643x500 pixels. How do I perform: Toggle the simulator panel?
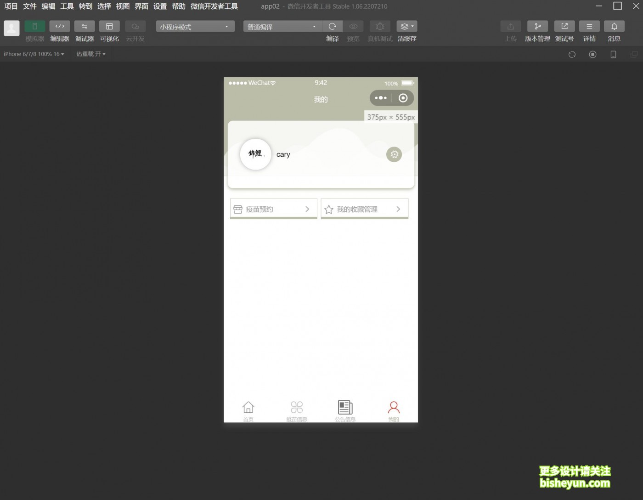35,27
